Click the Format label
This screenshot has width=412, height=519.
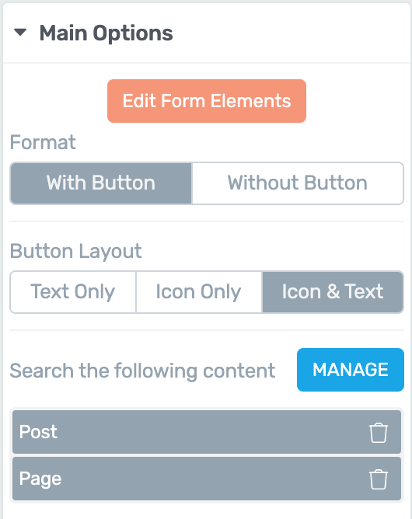coord(43,142)
